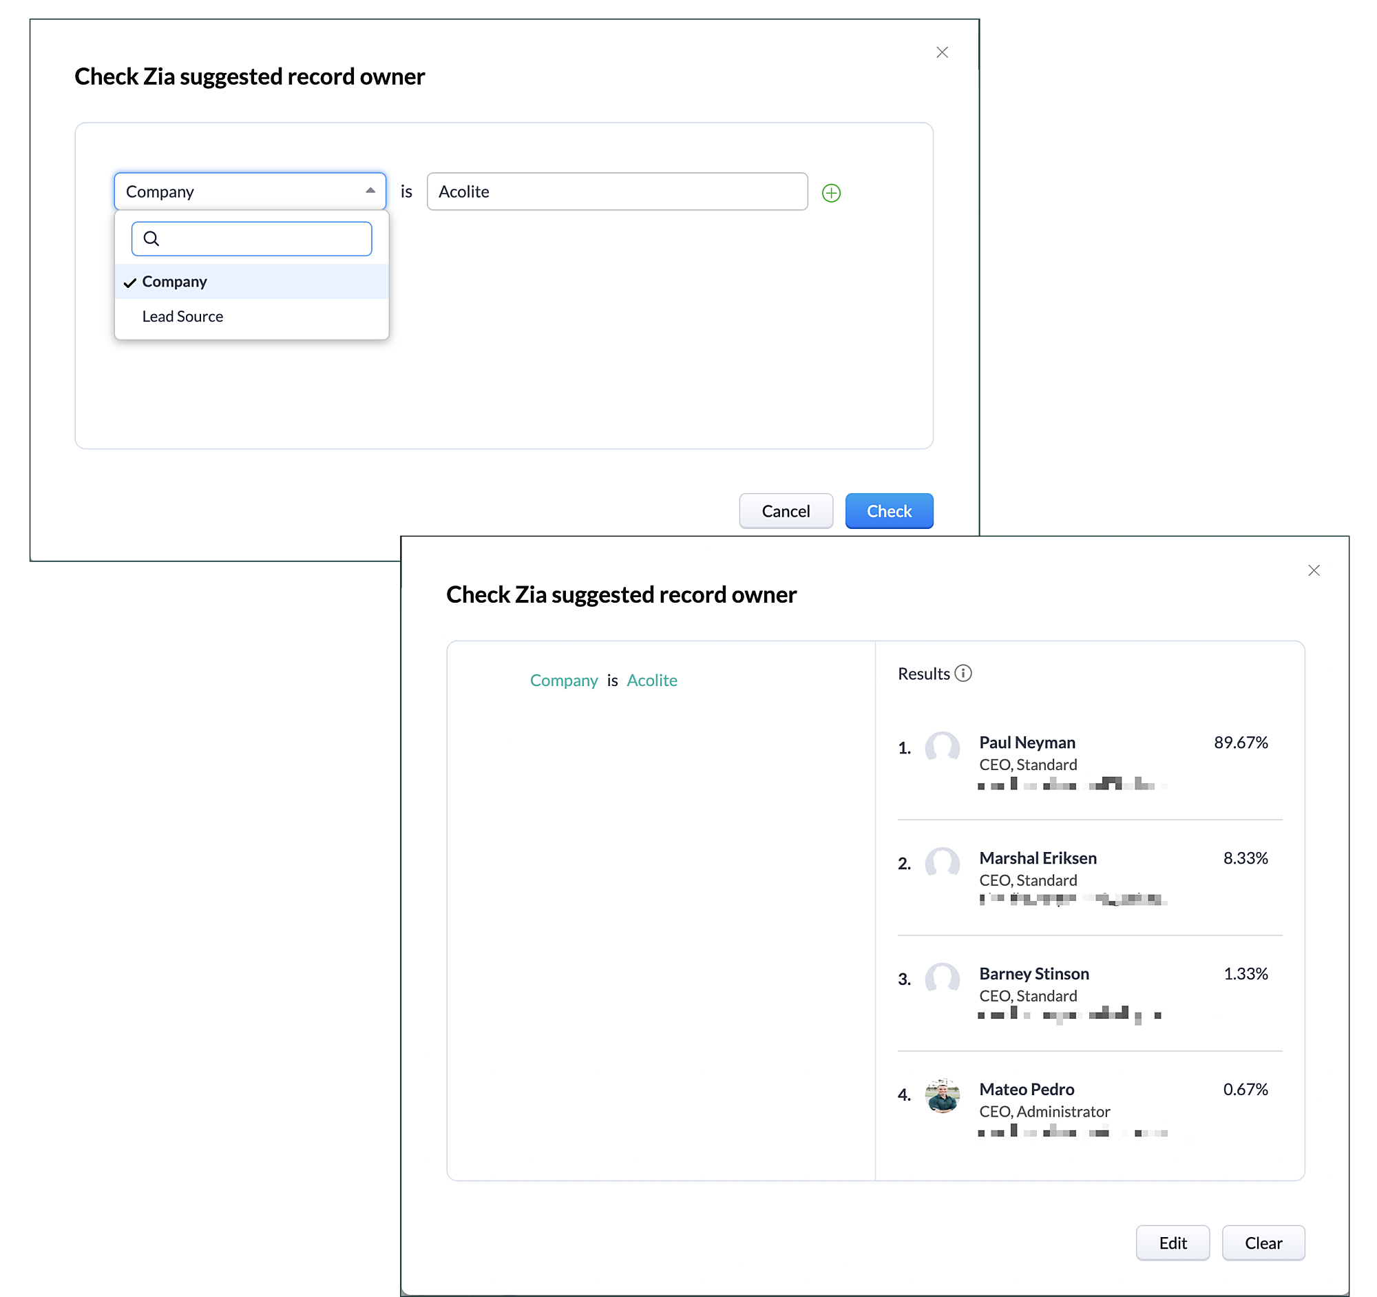Click the green plus add-criteria icon
The height and width of the screenshot is (1297, 1377).
coord(830,193)
